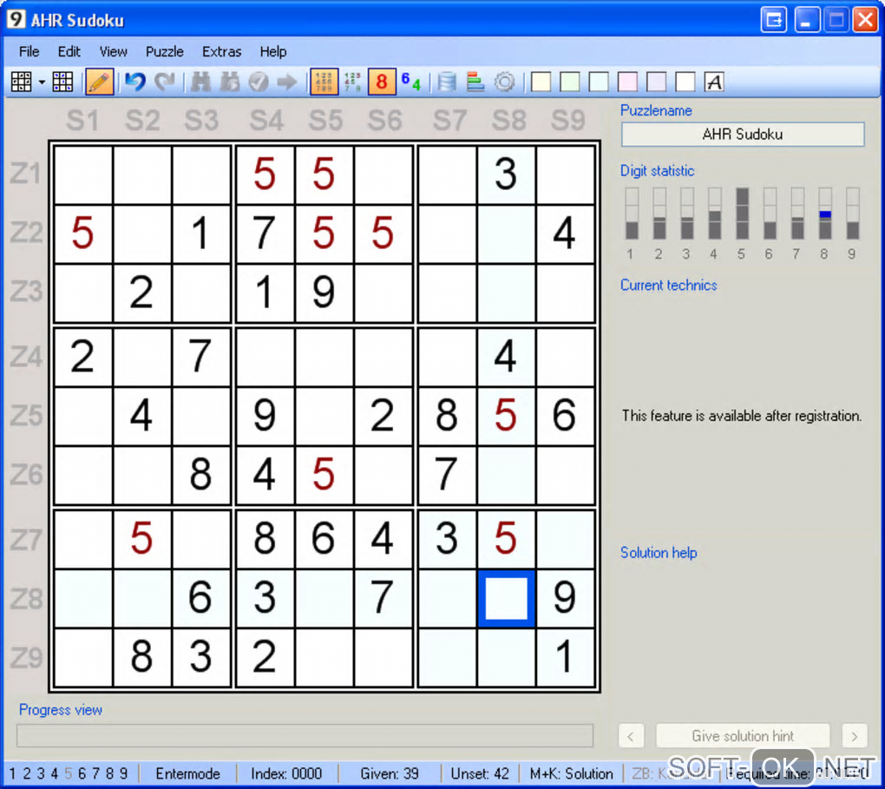The width and height of the screenshot is (885, 789).
Task: Click the second binoculars icon
Action: point(230,82)
